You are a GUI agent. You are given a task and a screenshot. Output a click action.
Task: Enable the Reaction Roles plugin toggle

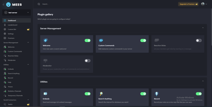pyautogui.click(x=199, y=41)
